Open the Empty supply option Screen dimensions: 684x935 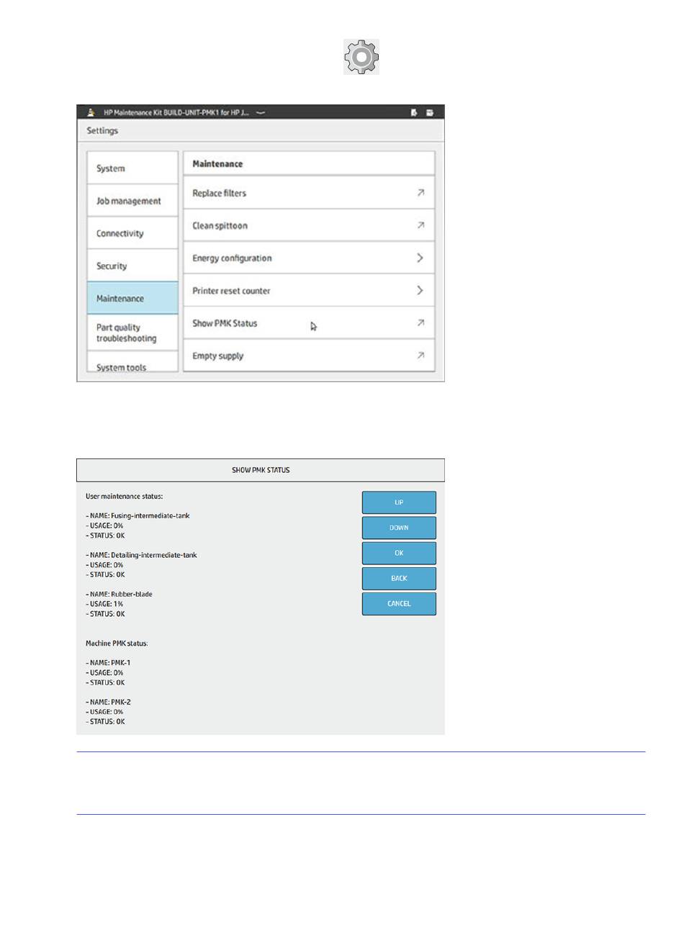click(x=309, y=355)
